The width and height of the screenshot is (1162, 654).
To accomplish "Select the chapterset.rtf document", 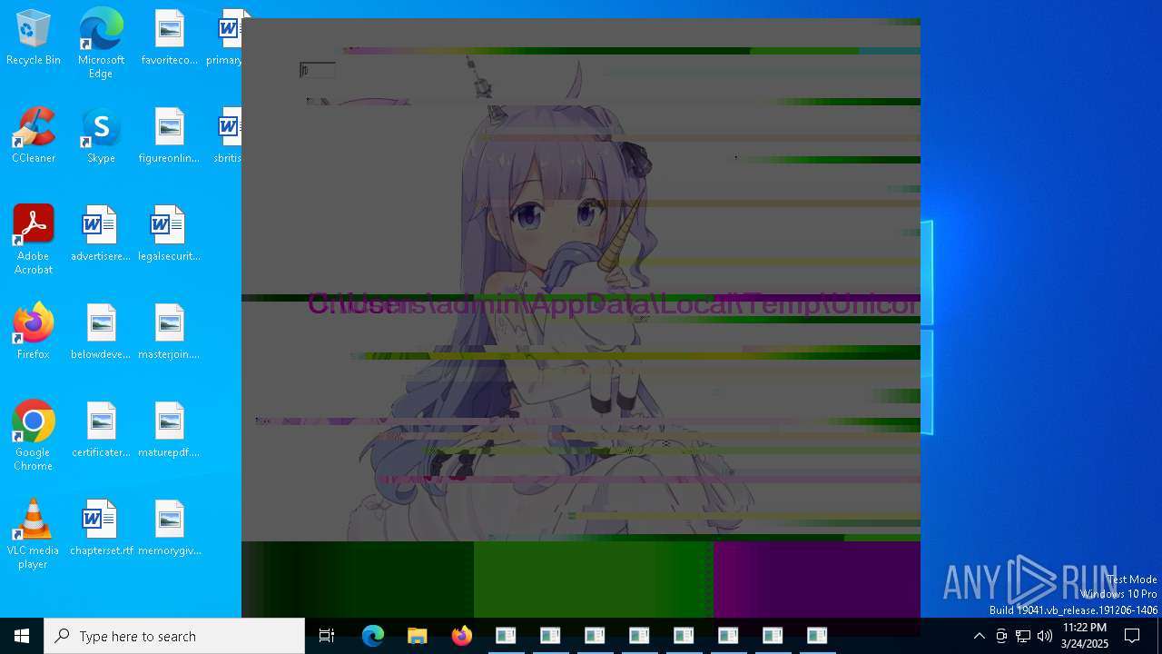I will click(x=101, y=529).
